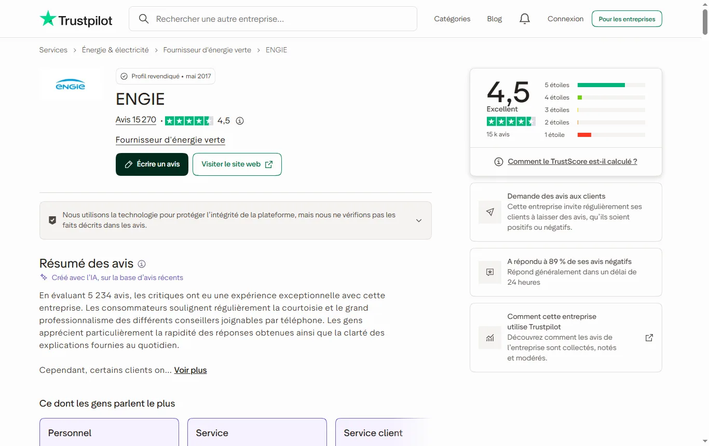Click the shield check icon in integrity notice
This screenshot has width=709, height=446.
pos(52,220)
